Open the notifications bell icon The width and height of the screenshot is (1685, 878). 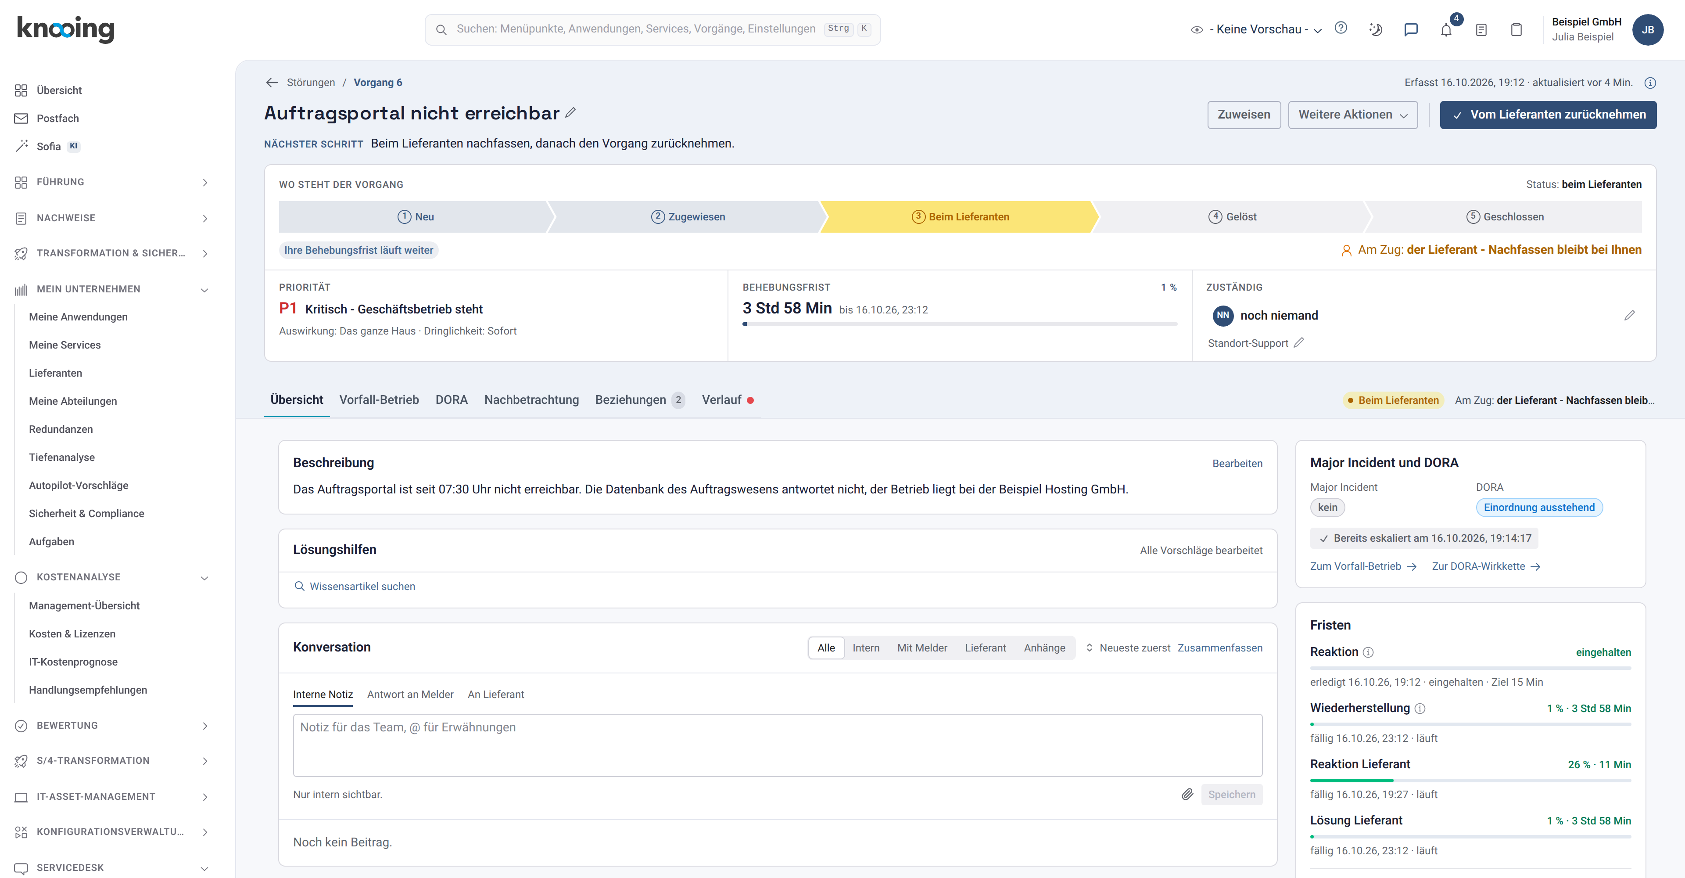1446,29
